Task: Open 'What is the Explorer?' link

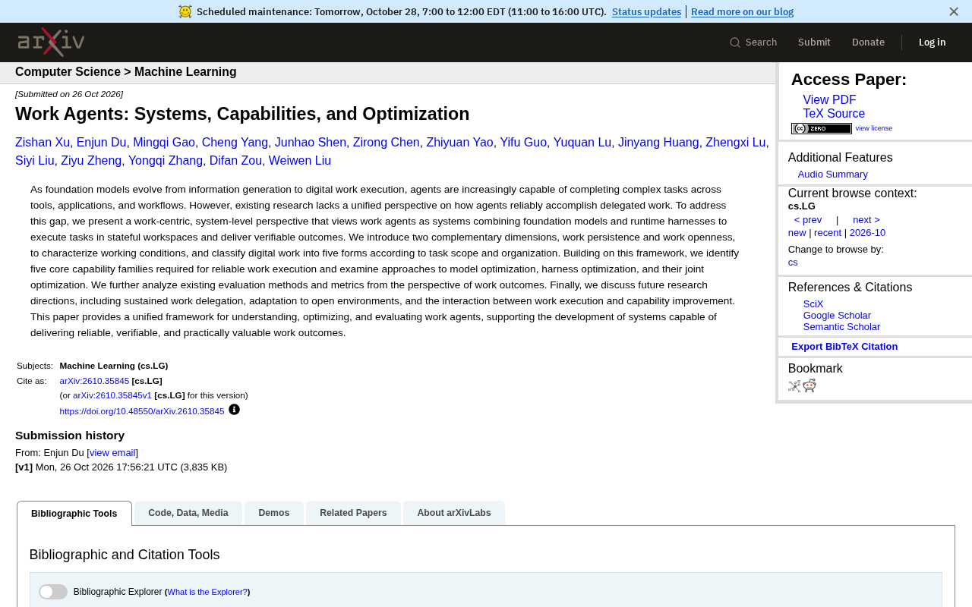Action: click(x=207, y=592)
